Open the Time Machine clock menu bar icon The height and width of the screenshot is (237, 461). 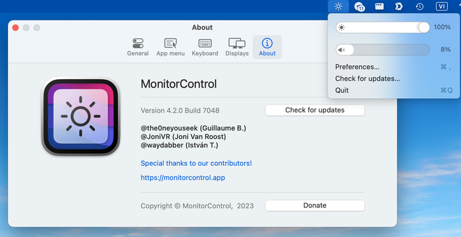[x=420, y=7]
